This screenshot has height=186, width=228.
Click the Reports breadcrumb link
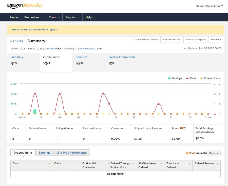(x=16, y=41)
